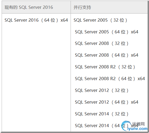149x133 pixels.
Task: Select the text "SQL Server 2008 R2（64 位）x64"
Action: [110, 79]
